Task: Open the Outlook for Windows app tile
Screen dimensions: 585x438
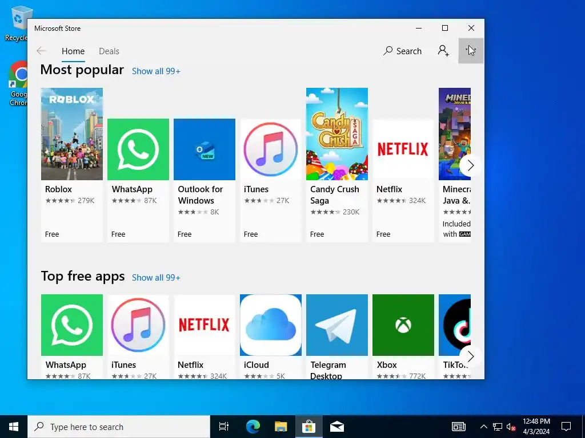Action: click(205, 180)
